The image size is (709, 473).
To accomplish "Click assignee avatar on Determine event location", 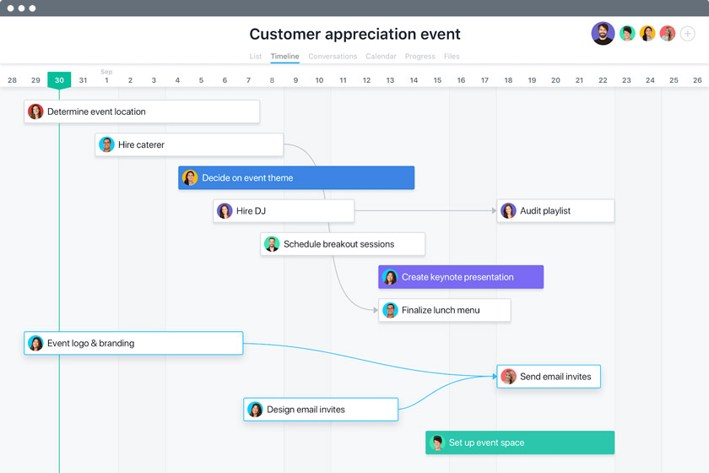I will pyautogui.click(x=35, y=111).
